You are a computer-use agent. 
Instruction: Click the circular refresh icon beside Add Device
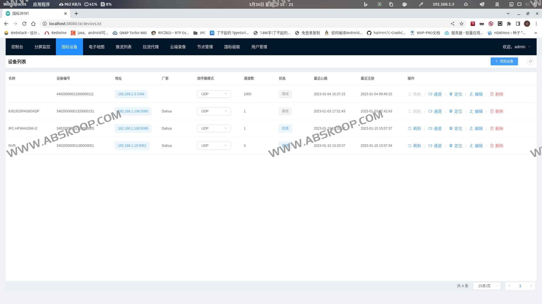click(530, 61)
